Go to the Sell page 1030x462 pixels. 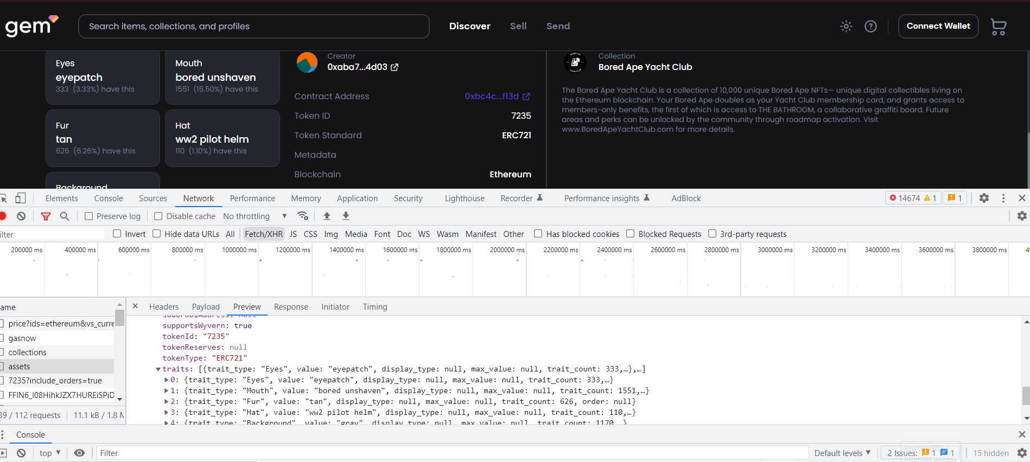point(518,26)
